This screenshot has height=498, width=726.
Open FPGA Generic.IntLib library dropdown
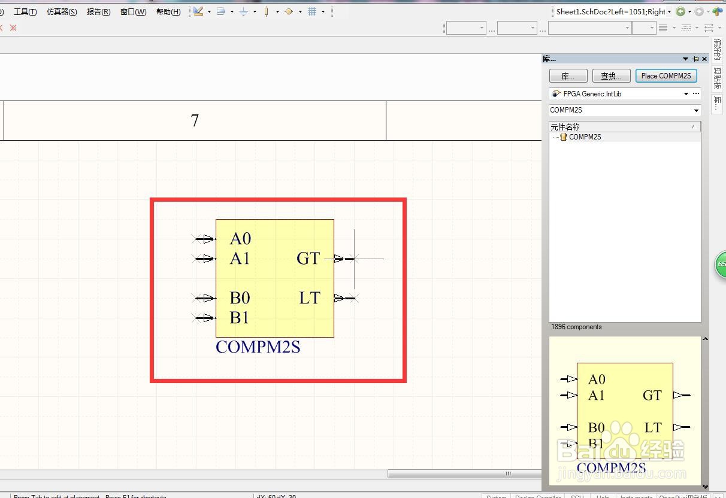point(686,94)
